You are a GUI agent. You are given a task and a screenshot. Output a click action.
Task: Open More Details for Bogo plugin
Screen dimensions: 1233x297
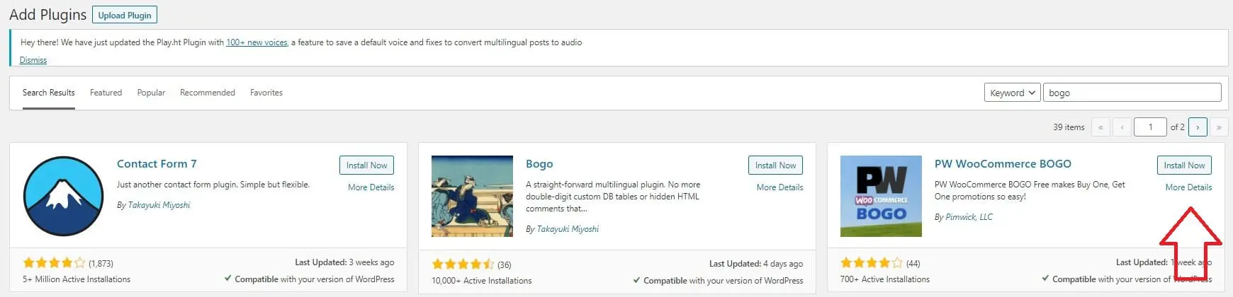tap(779, 187)
